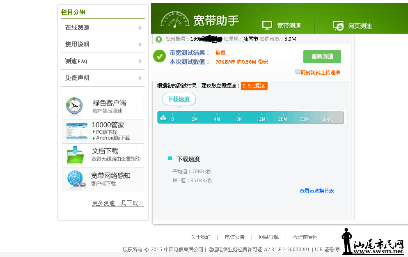Click the 客户端版测速 subtitle text
The image size is (408, 257).
coord(108,111)
